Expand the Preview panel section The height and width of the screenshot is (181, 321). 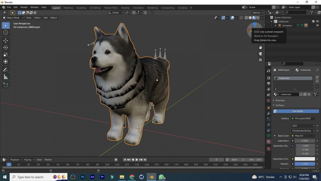(x=280, y=101)
